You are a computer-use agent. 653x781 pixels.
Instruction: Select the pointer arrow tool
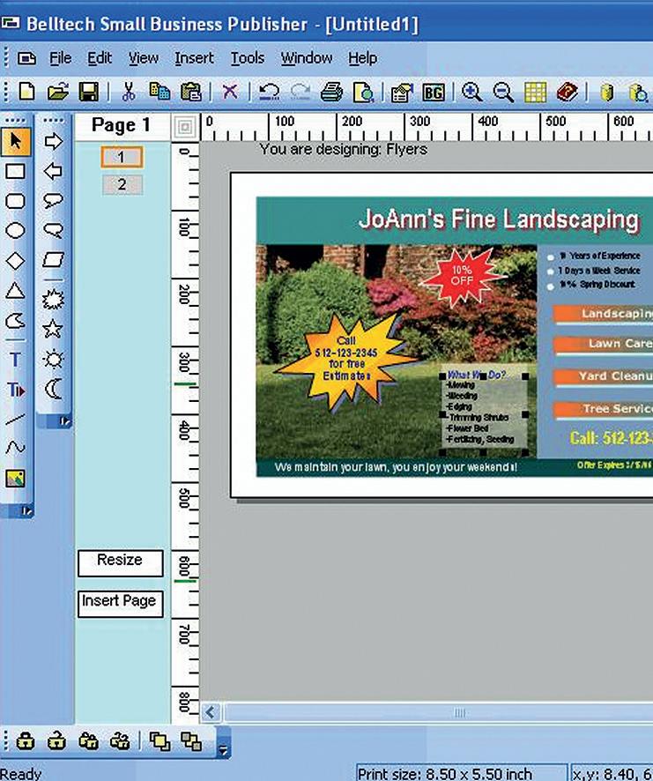tap(16, 141)
